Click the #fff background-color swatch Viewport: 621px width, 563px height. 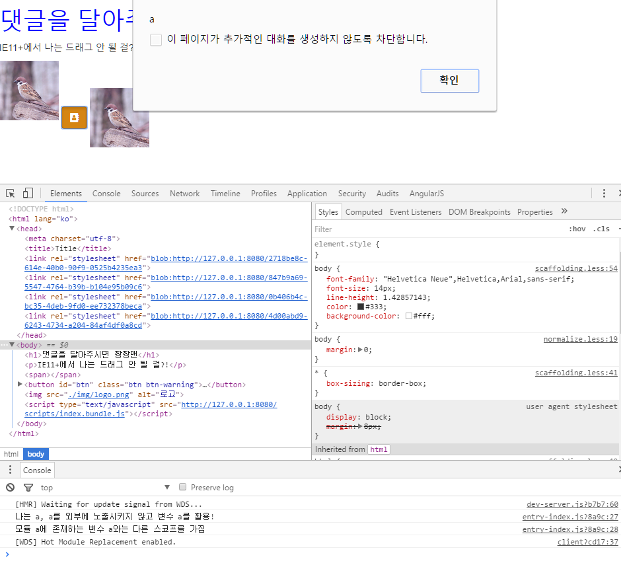pos(409,316)
